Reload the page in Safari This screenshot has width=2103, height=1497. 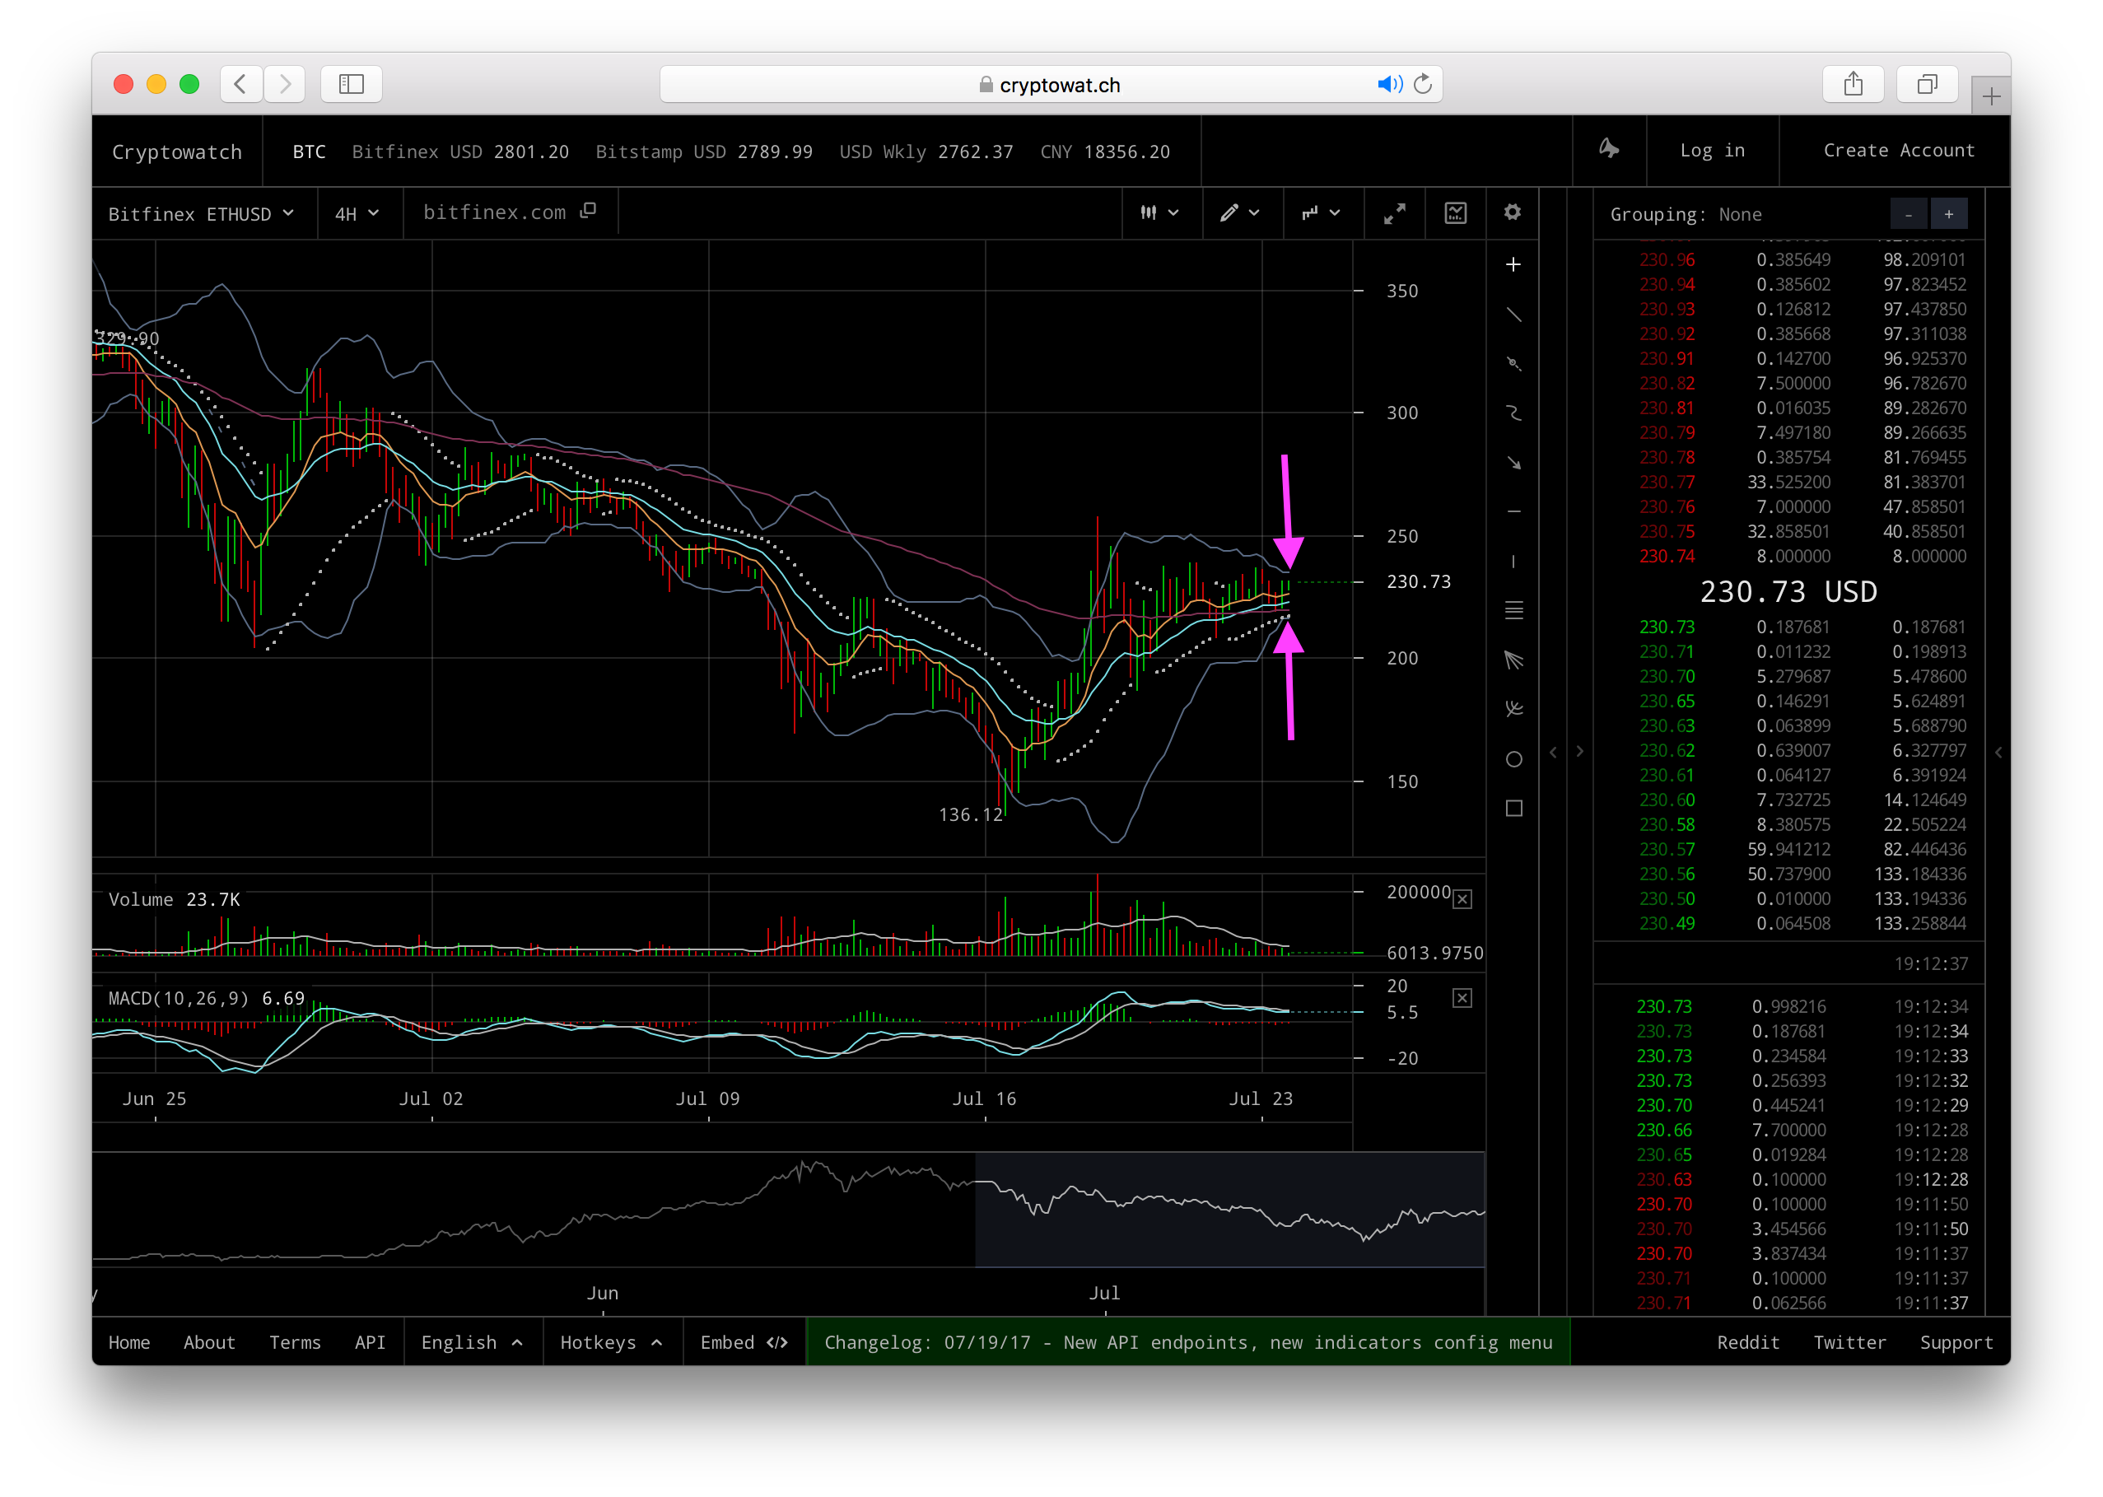[x=1424, y=85]
